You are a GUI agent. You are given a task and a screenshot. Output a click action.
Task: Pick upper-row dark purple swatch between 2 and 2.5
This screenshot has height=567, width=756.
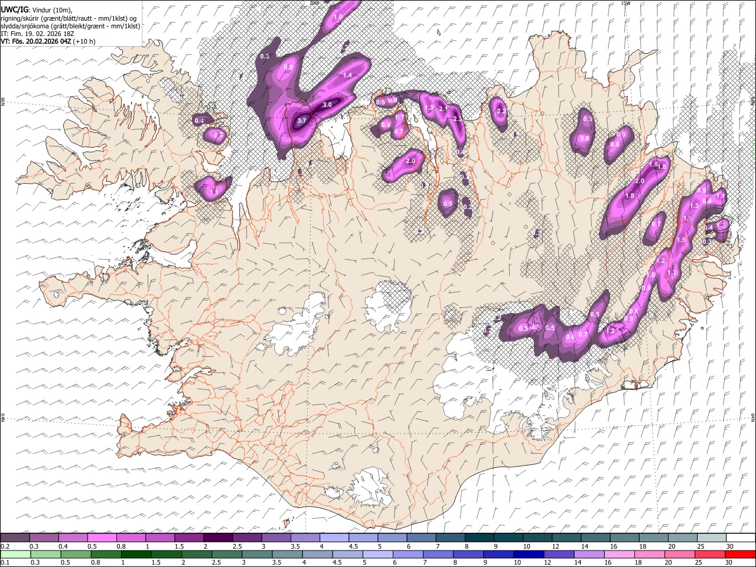pos(218,538)
